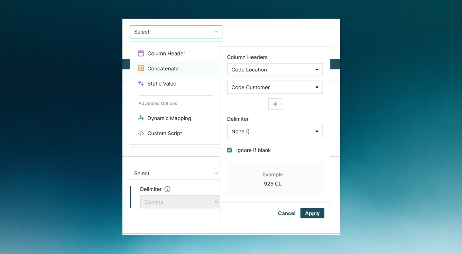Apply the concatenate settings

tap(312, 213)
